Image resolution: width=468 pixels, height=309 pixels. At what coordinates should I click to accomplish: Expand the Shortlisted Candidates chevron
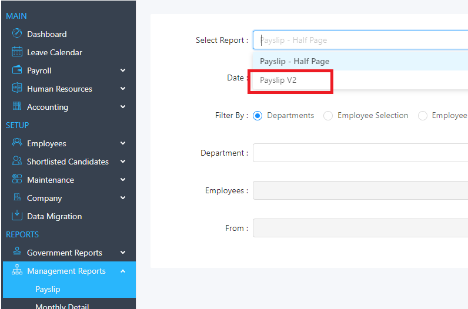[x=123, y=162]
